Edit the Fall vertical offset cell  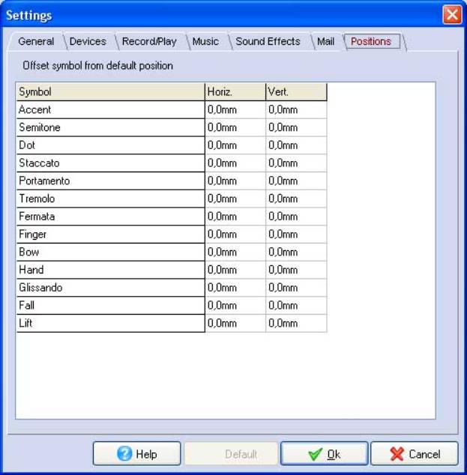click(296, 306)
